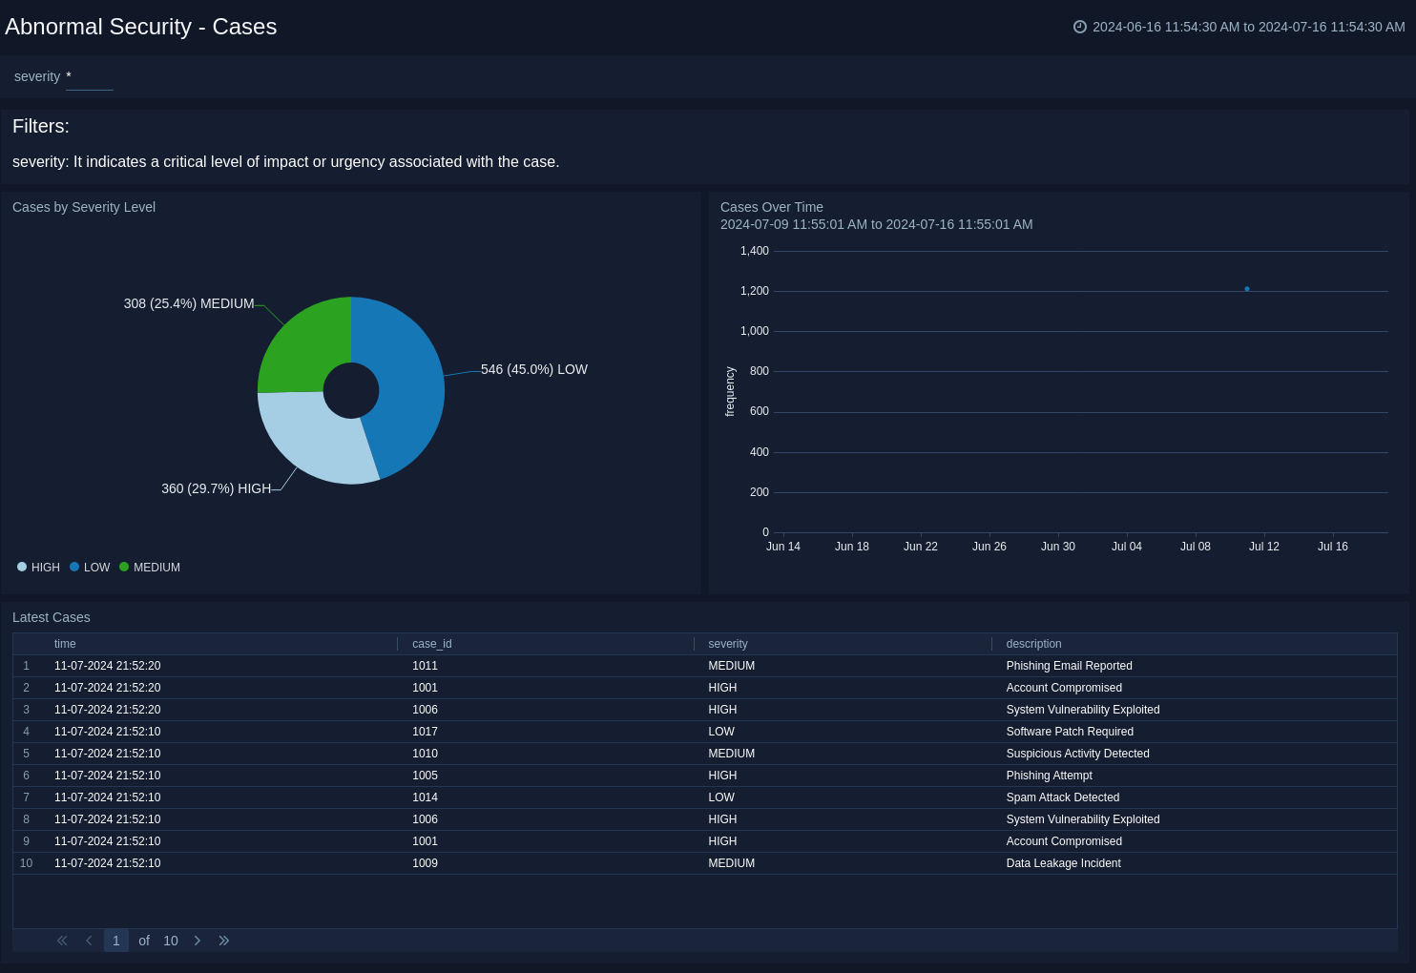Go to the next page of cases

[x=198, y=941]
